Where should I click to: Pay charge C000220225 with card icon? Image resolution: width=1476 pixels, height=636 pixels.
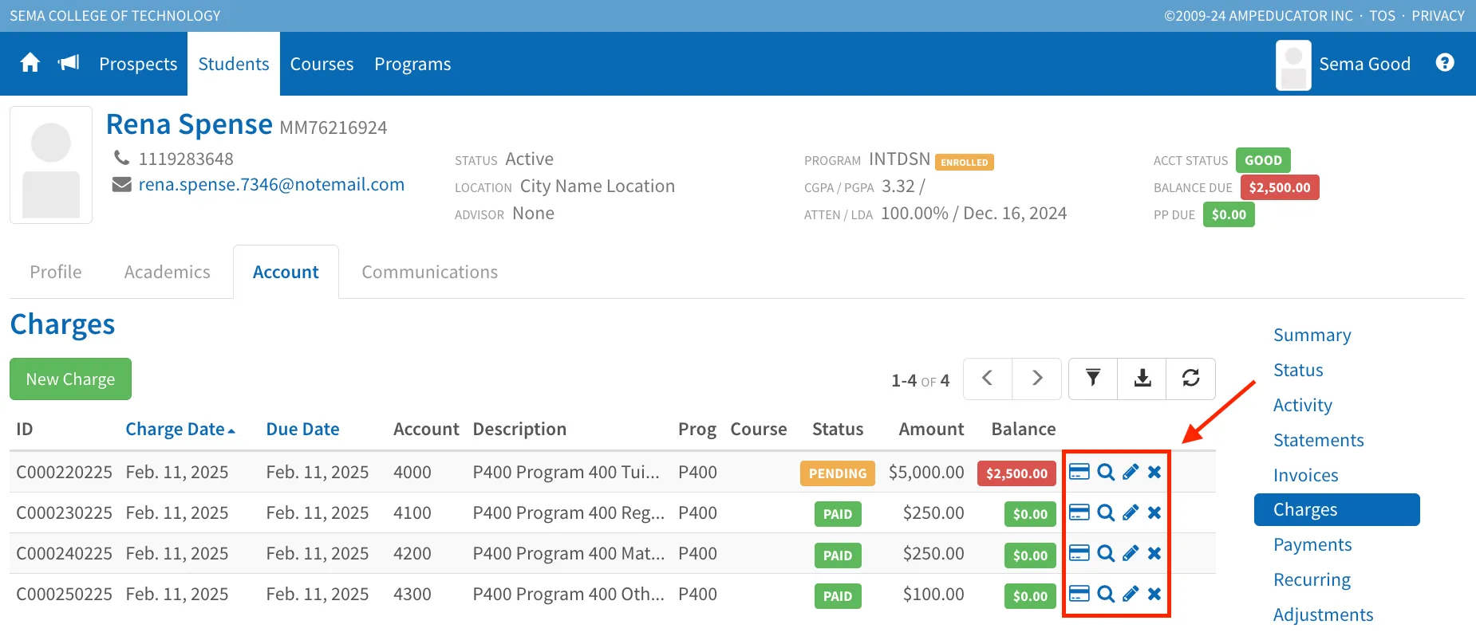(x=1079, y=472)
